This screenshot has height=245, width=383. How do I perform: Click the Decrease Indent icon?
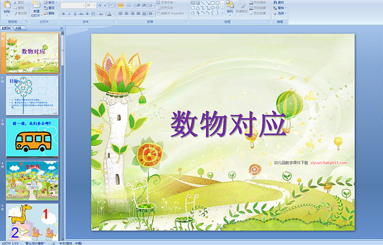click(138, 5)
